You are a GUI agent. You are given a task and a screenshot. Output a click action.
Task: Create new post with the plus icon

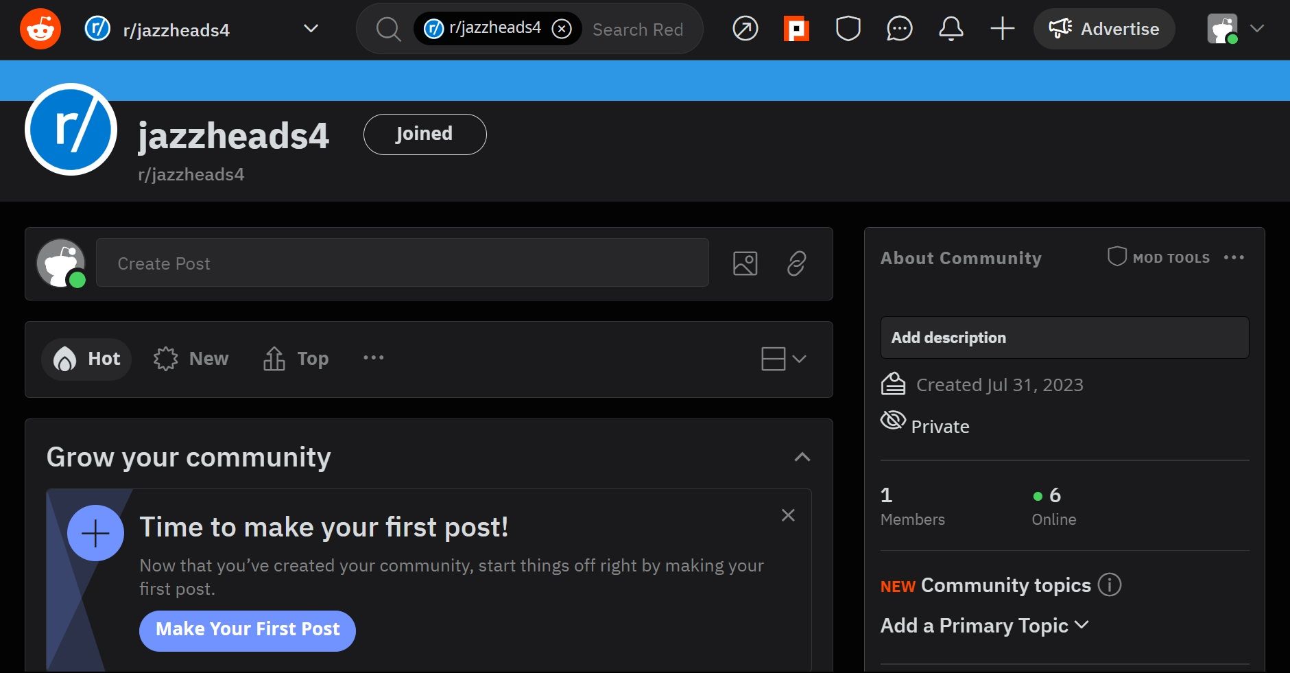[x=1002, y=29]
